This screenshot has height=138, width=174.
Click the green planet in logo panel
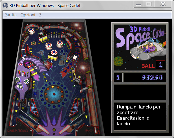[x=119, y=61]
